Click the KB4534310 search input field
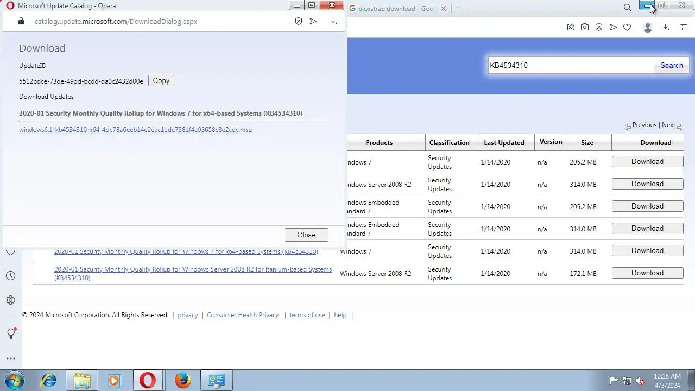Screen dimensions: 695x391 571,65
